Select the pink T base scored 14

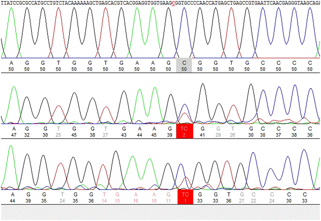click(104, 197)
